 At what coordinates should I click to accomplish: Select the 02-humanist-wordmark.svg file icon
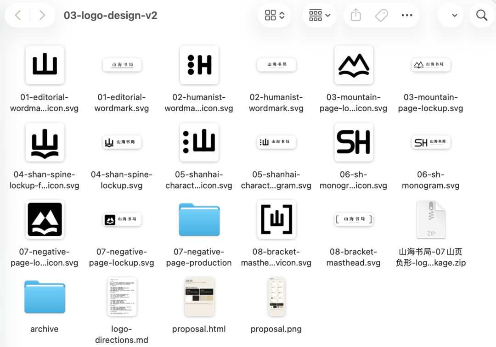276,65
